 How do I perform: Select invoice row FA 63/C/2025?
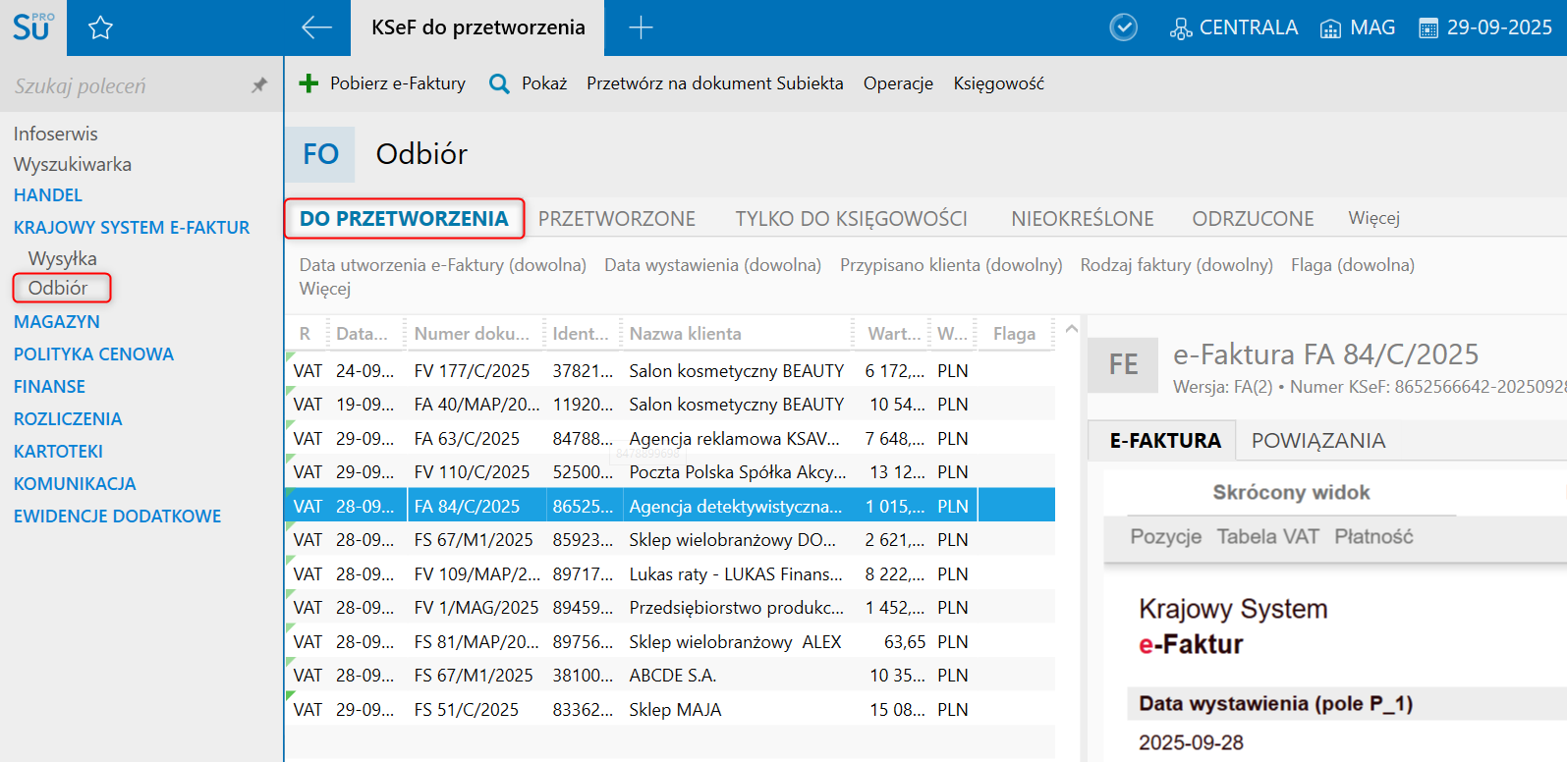670,438
